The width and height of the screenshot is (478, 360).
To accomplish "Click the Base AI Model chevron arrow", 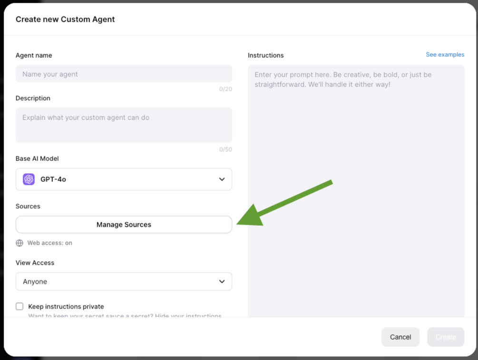I will (222, 179).
